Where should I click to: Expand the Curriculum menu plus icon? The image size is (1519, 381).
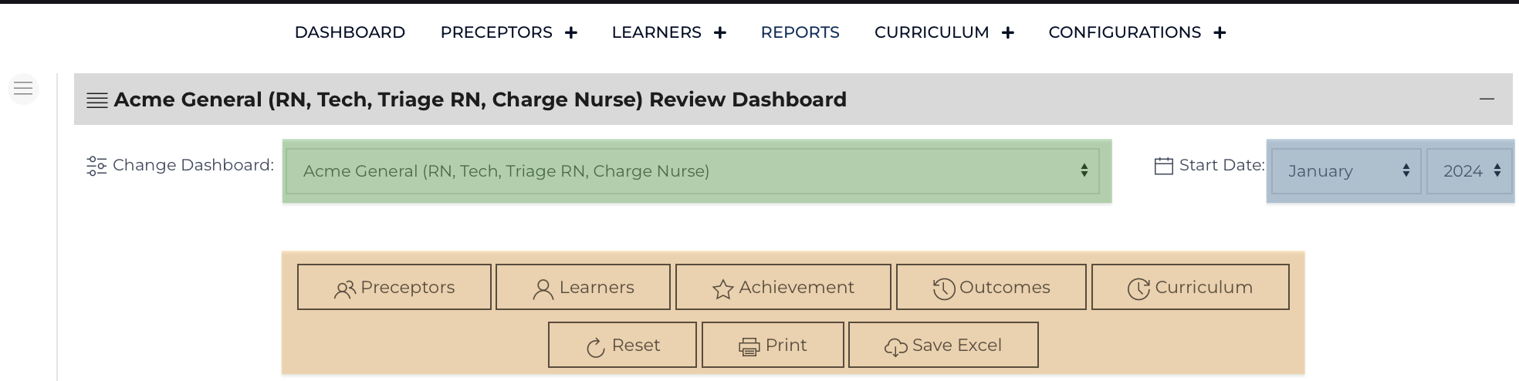click(1008, 32)
